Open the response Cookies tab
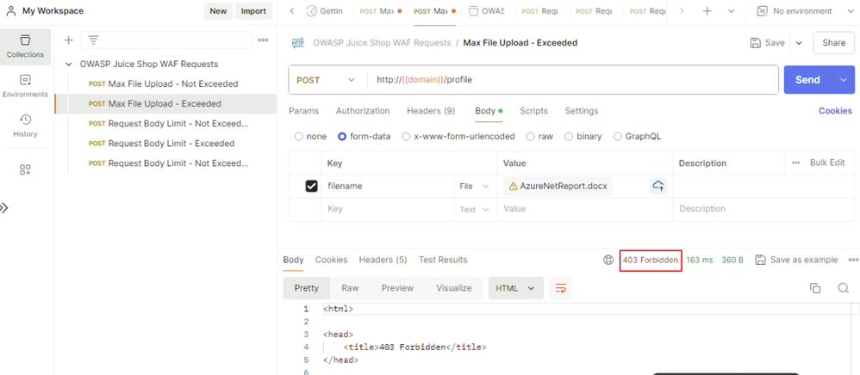This screenshot has width=860, height=375. click(x=331, y=260)
